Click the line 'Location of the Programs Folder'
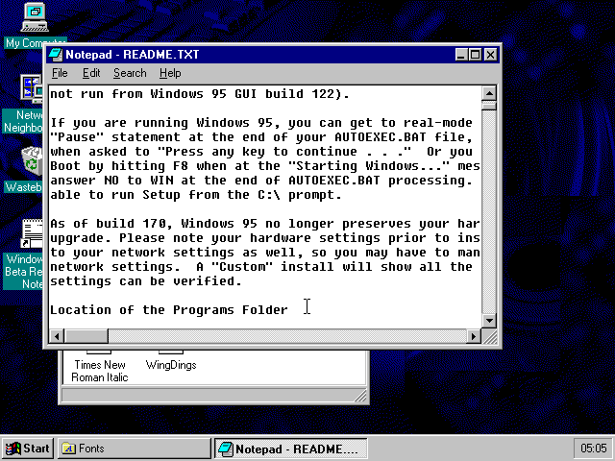This screenshot has height=461, width=615. 169,310
